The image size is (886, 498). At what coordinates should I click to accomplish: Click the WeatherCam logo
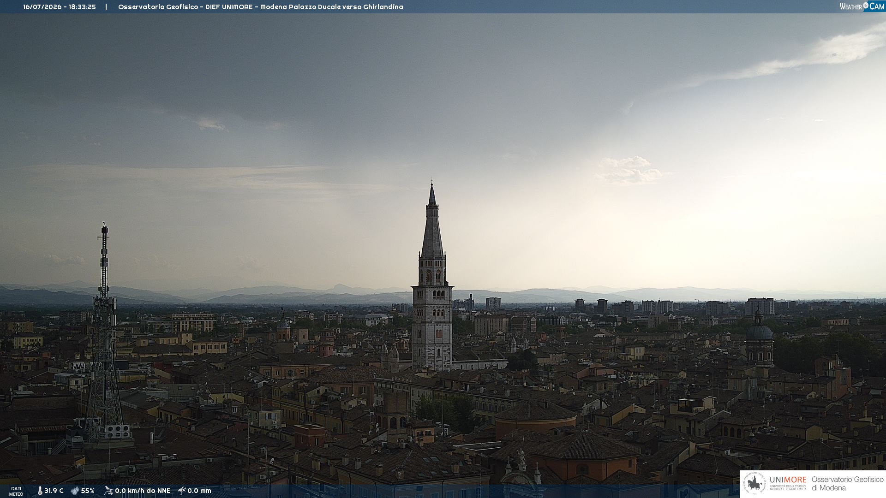(x=862, y=6)
